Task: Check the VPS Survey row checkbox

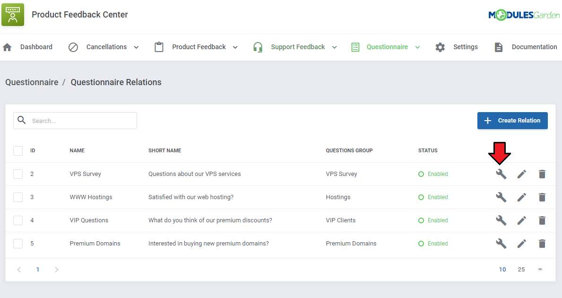Action: tap(18, 174)
